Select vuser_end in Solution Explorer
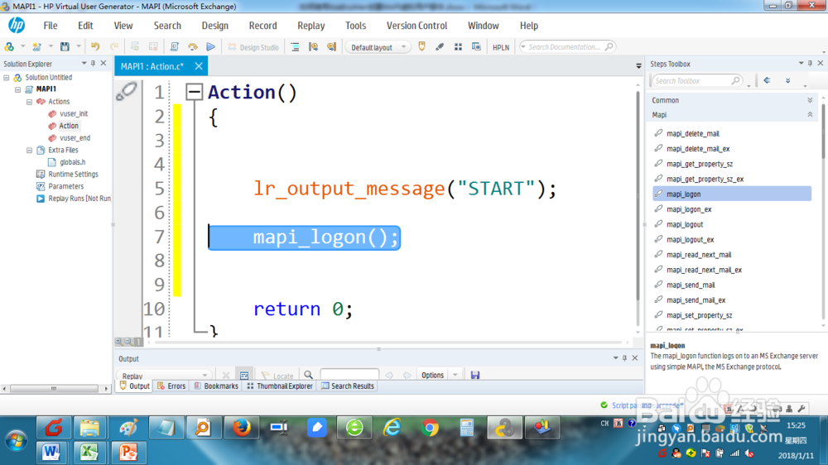 (x=75, y=137)
